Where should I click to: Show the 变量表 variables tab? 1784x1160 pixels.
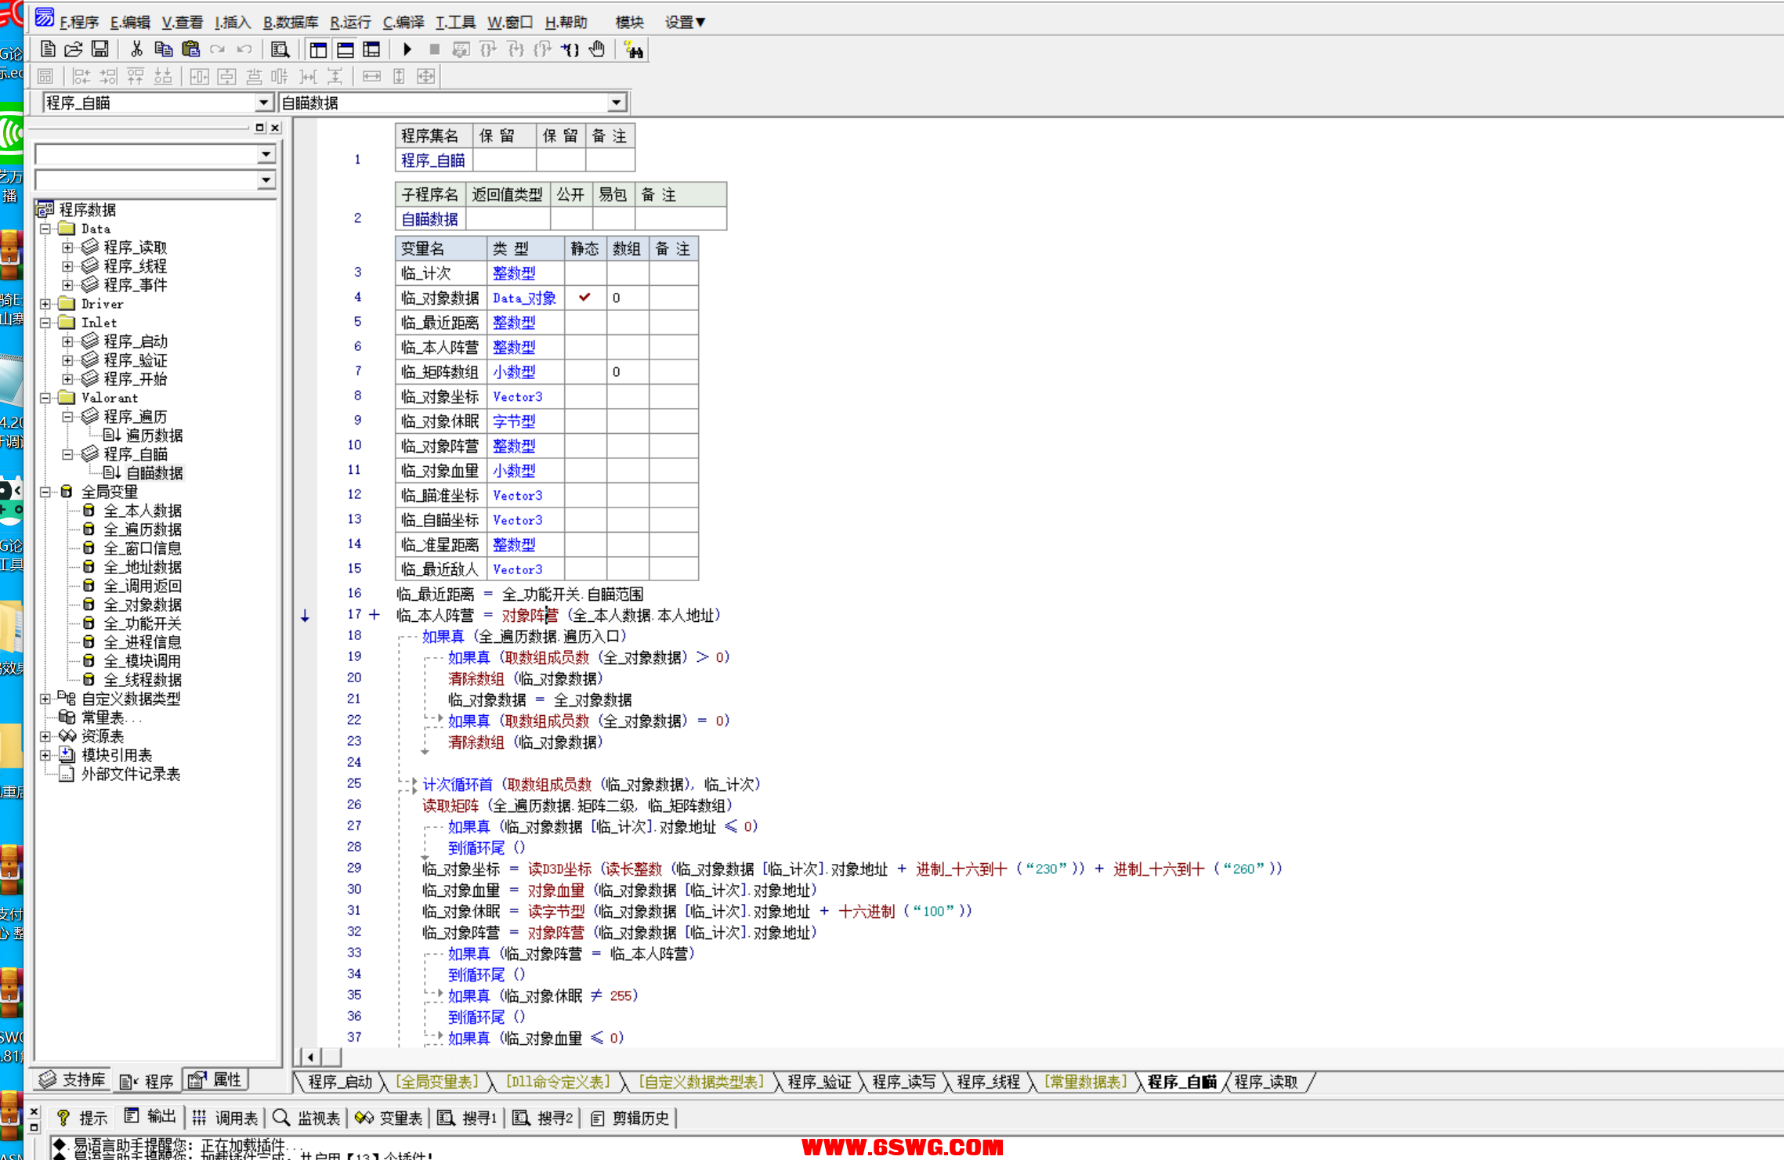(x=389, y=1118)
